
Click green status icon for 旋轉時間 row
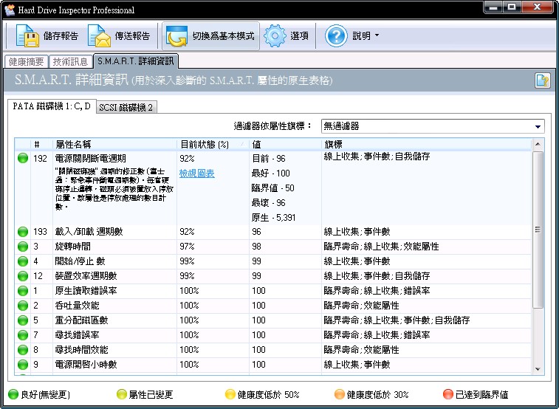[x=23, y=247]
